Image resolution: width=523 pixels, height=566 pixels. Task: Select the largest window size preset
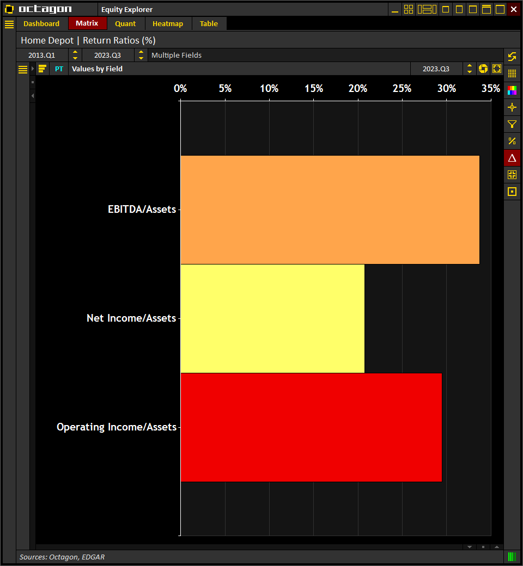click(x=500, y=9)
